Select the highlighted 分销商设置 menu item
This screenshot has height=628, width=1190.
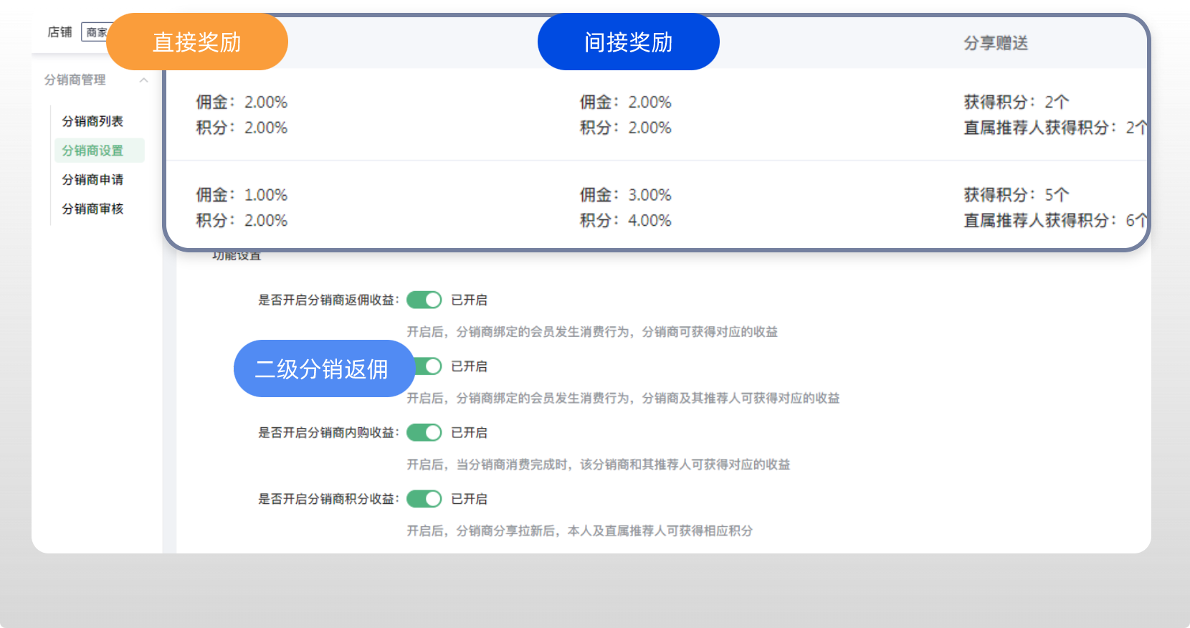click(92, 151)
